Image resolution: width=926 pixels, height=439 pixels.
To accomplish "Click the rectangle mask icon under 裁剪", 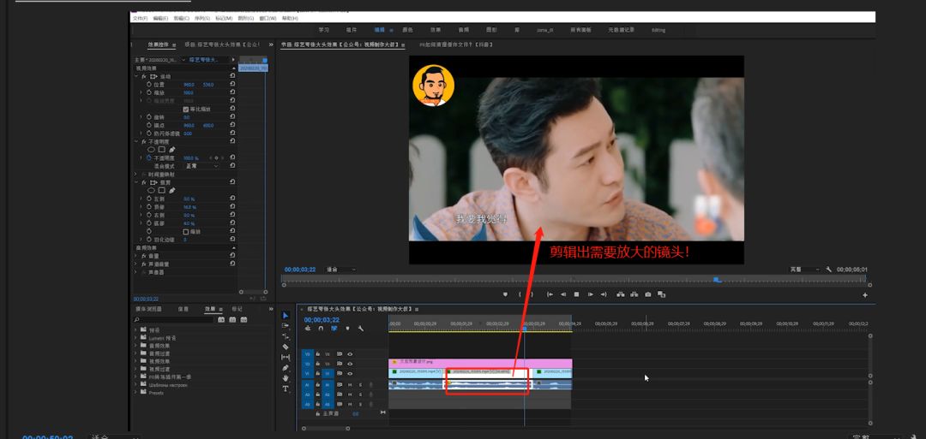I will [x=161, y=190].
